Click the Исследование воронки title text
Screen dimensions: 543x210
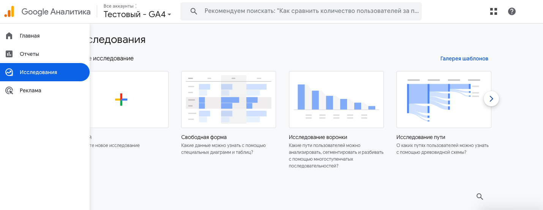click(318, 137)
